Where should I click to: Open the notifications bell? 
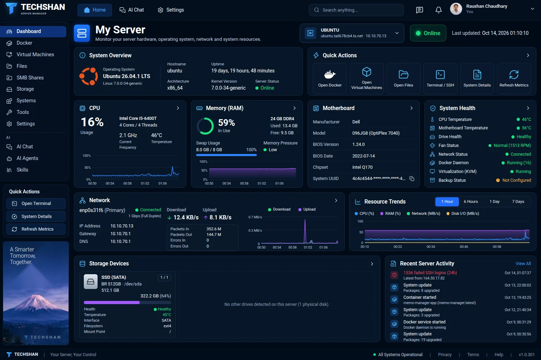(439, 10)
